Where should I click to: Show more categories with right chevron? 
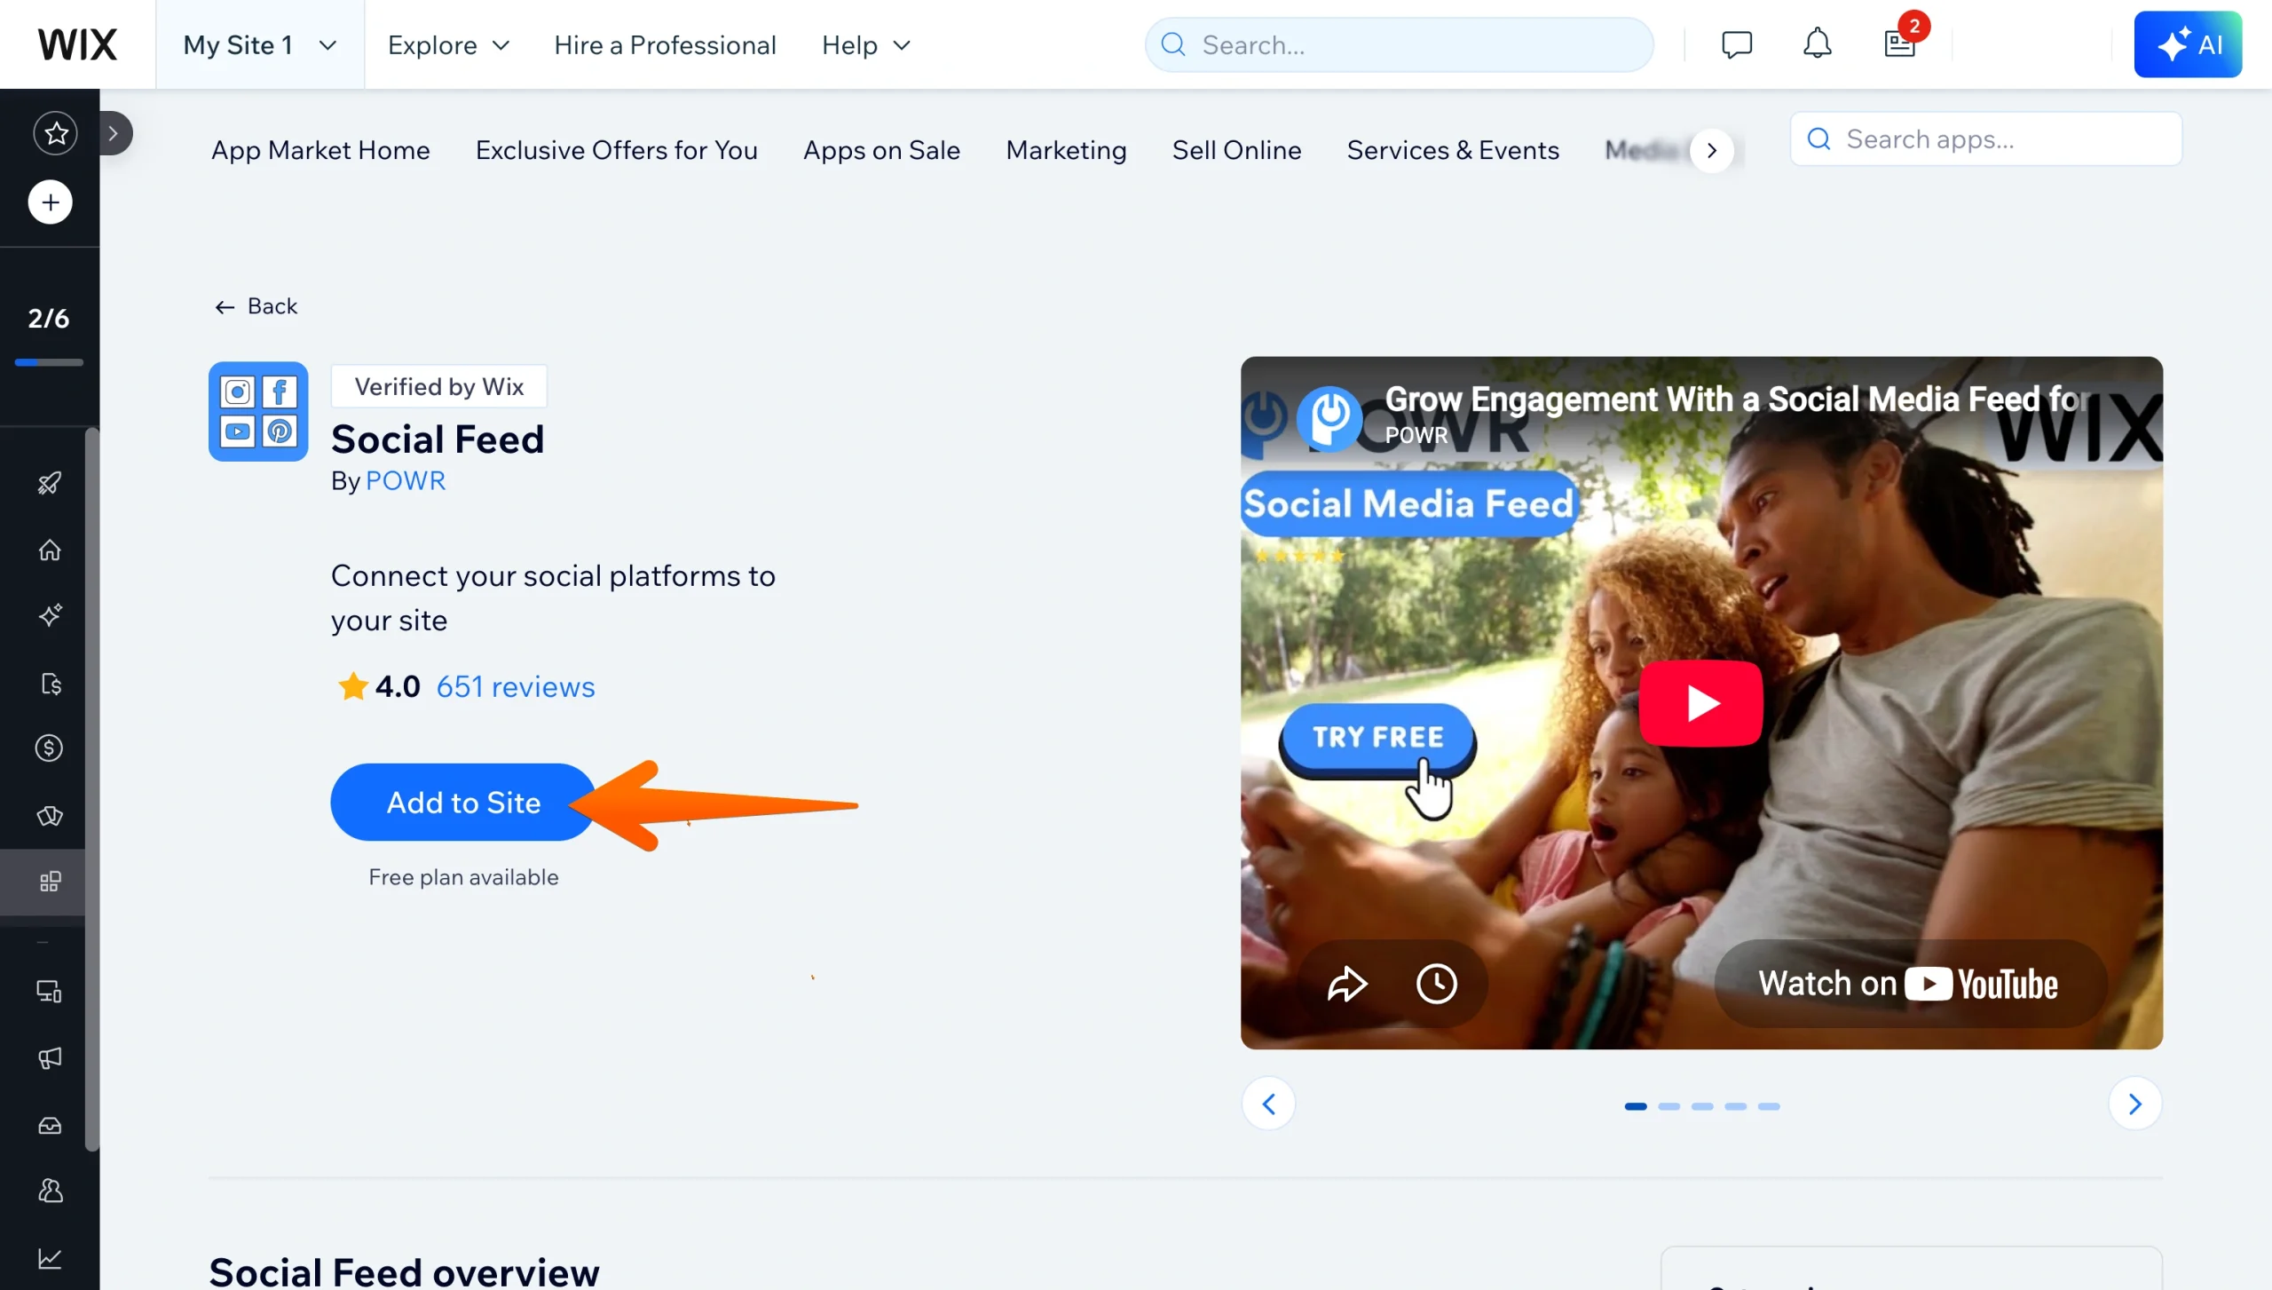pos(1712,151)
